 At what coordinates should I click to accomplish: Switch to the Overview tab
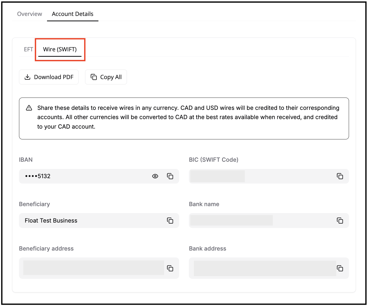[30, 14]
